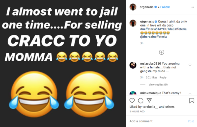View the 201 likes on comment

[x=152, y=77]
